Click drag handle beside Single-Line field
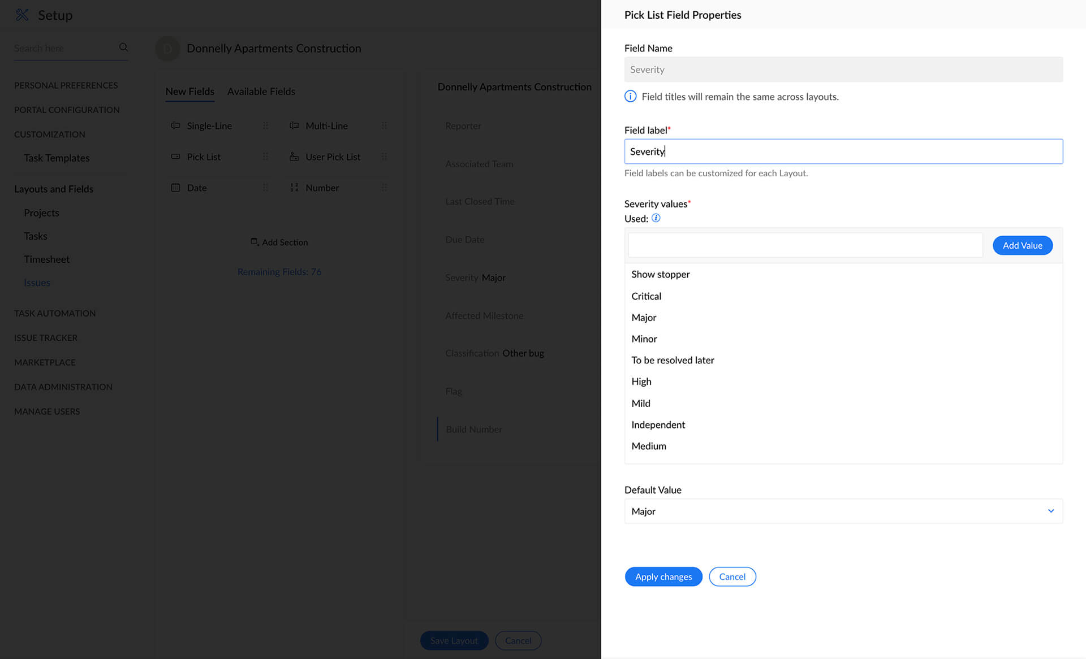1086x659 pixels. pos(265,125)
